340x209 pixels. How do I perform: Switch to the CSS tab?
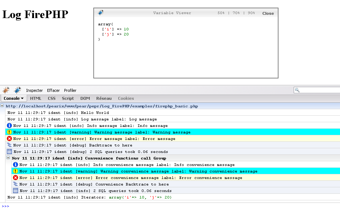[52, 98]
